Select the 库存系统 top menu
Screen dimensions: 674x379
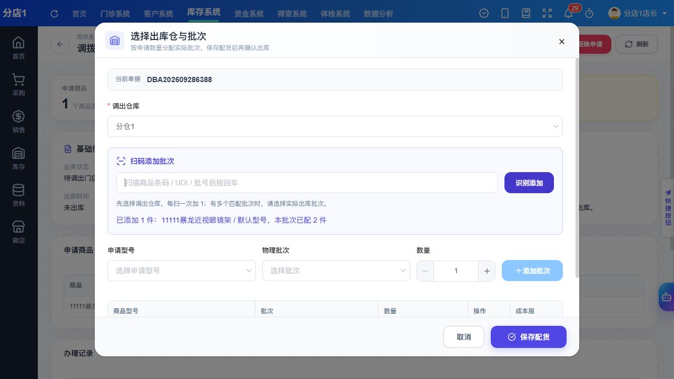[204, 13]
